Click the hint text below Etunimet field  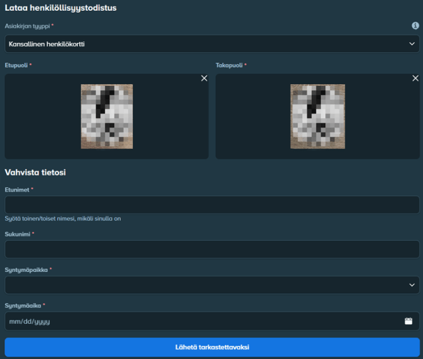click(x=63, y=218)
